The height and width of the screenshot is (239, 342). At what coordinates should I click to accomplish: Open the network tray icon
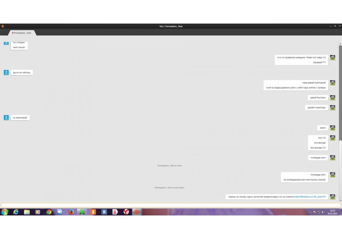pos(319,212)
